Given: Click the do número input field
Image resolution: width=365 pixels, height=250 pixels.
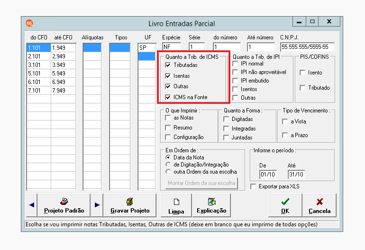Looking at the screenshot, I should (227, 47).
